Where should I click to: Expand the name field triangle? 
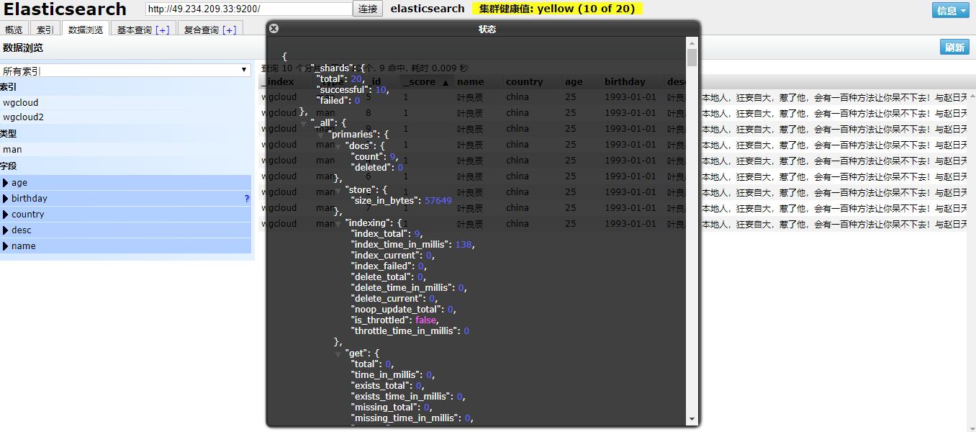point(6,246)
